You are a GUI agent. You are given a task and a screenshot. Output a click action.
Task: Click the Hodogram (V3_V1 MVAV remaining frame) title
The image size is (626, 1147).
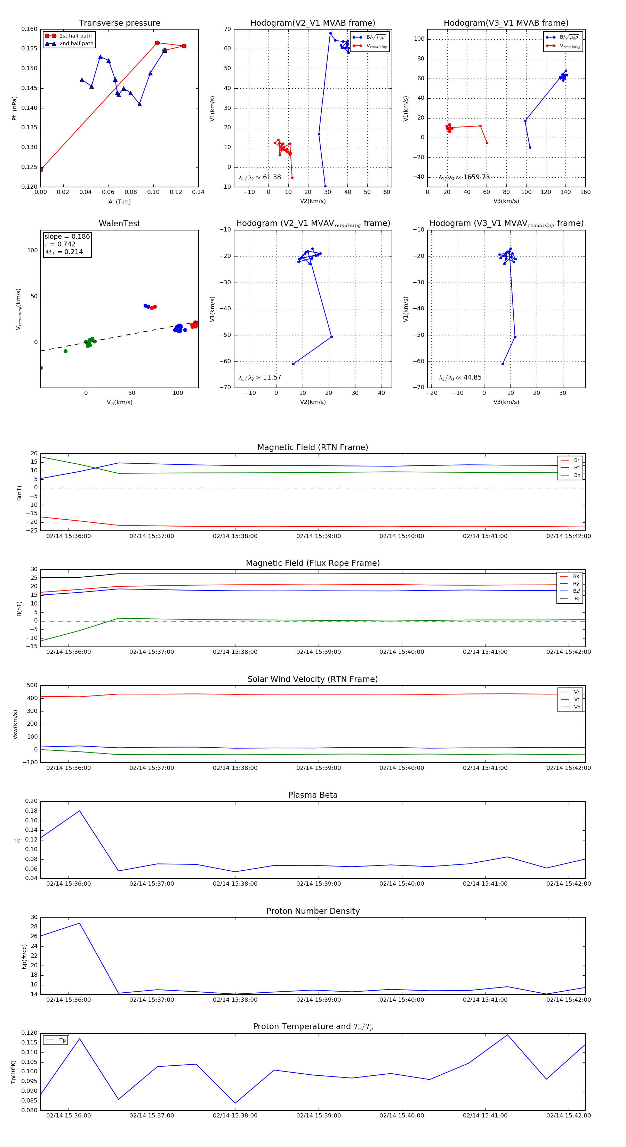tap(506, 223)
